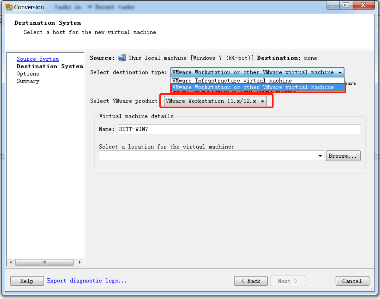Image resolution: width=380 pixels, height=299 pixels.
Task: Select the Options wizard step
Action: 28,74
